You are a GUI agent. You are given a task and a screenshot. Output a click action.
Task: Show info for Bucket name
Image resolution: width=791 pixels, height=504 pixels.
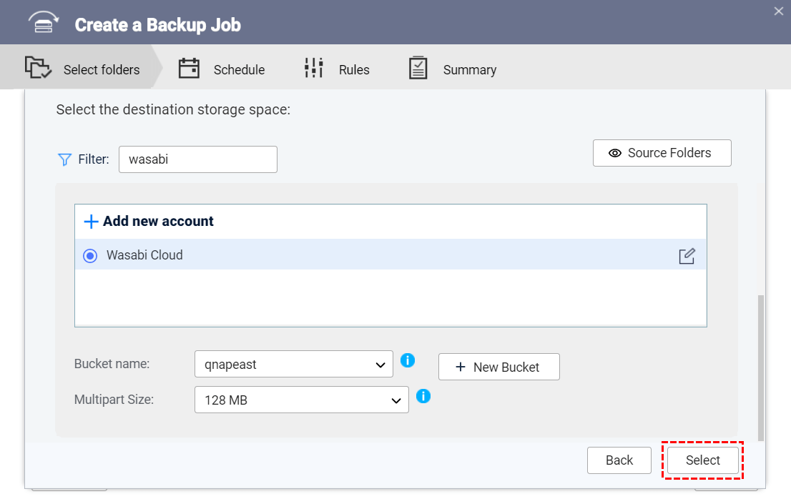pyautogui.click(x=408, y=360)
